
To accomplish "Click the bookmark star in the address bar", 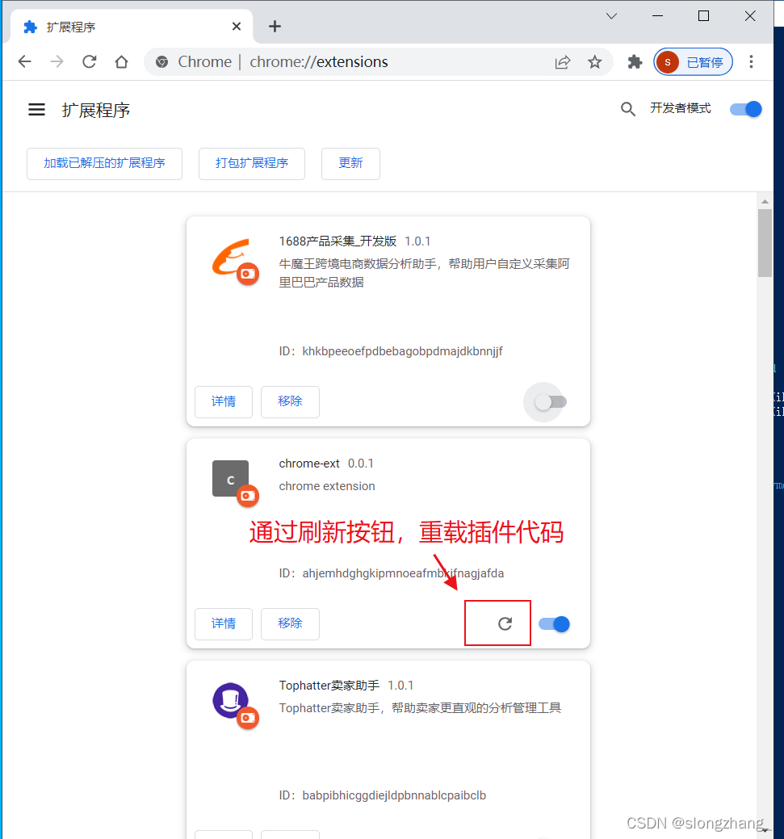I will [x=595, y=61].
